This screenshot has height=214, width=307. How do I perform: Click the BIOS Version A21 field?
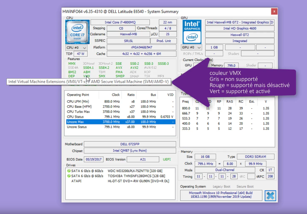pos(143,159)
